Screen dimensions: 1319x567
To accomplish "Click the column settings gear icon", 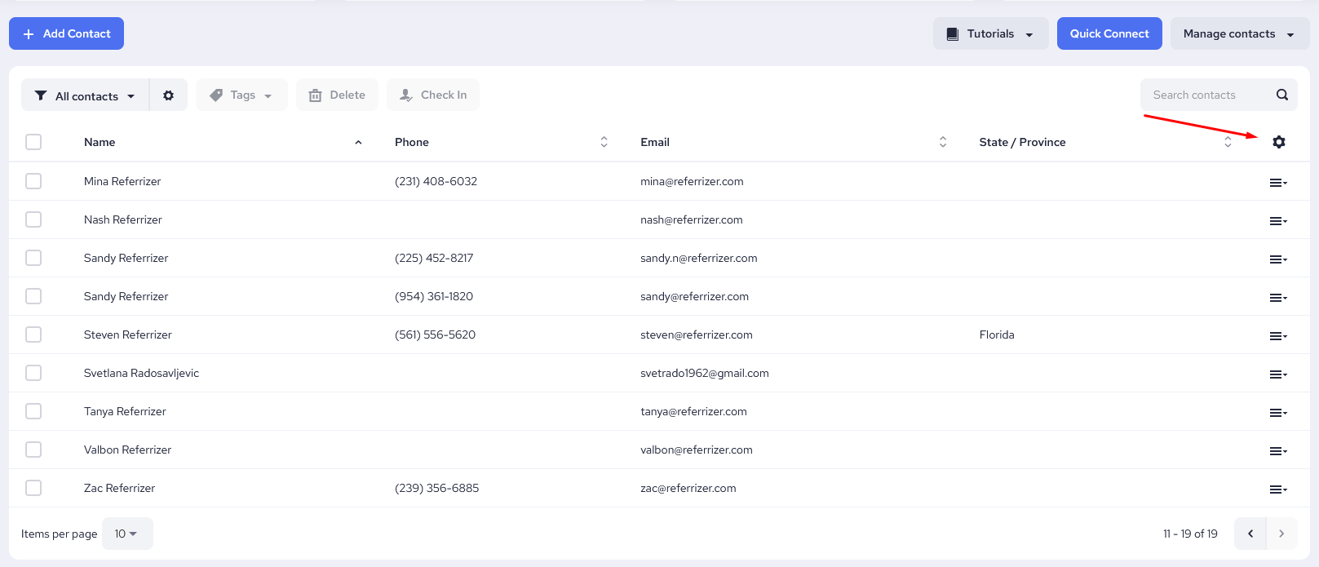I will 1278,142.
